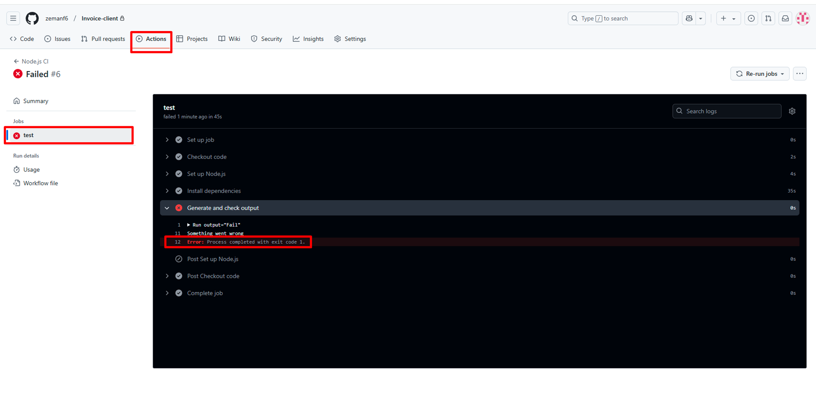Open the Copilot icon in the header
816x399 pixels.
[x=688, y=18]
